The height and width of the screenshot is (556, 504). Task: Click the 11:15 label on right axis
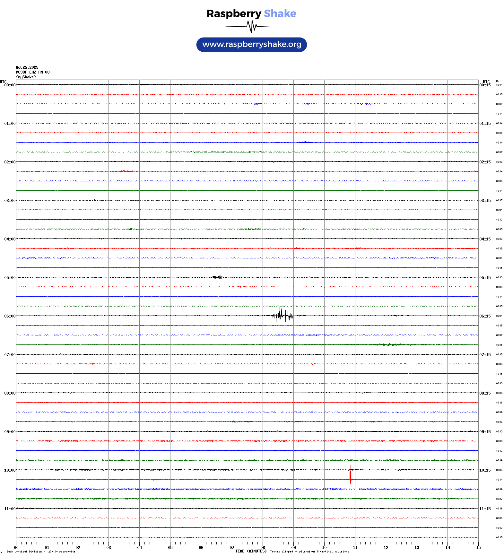click(x=485, y=509)
